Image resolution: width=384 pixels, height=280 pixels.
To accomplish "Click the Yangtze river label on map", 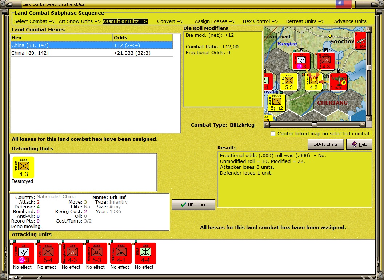I will click(x=287, y=44).
